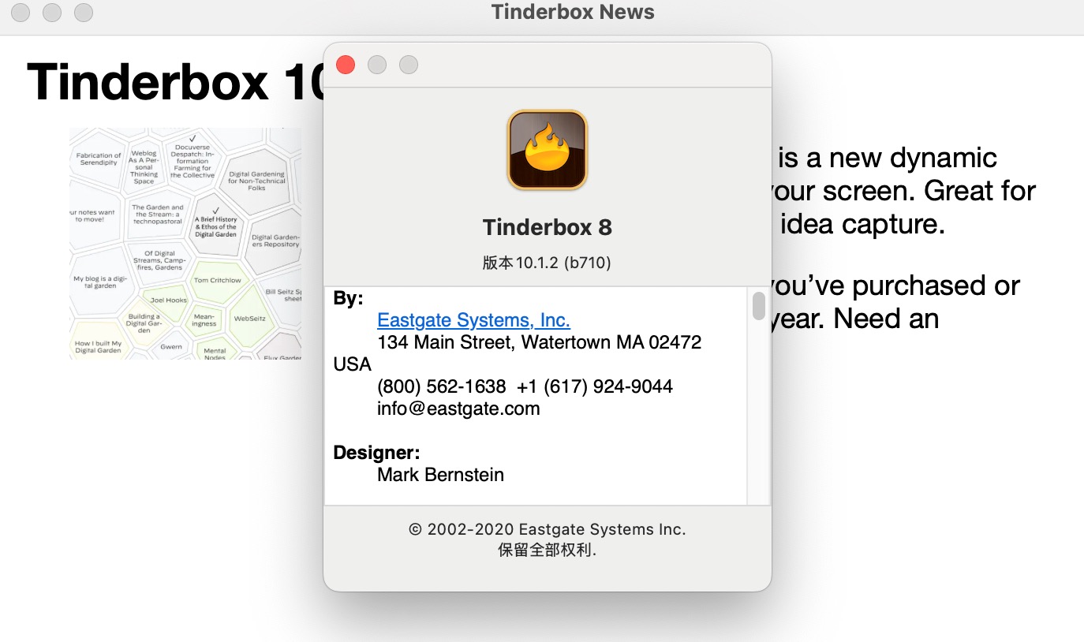This screenshot has width=1084, height=642.
Task: Click the designer name Mark Bernstein
Action: 440,475
